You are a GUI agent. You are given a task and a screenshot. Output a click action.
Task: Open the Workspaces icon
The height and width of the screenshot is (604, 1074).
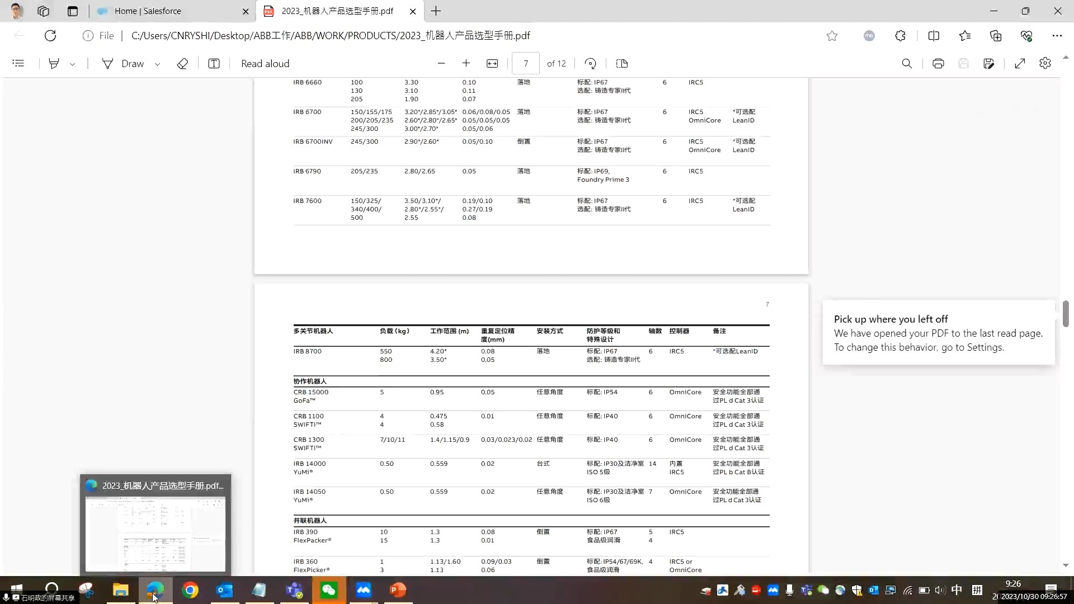(x=43, y=11)
